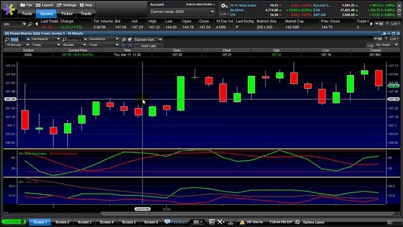The width and height of the screenshot is (403, 227).
Task: Click the first drawing tool icon beside Tools
Action: click(x=123, y=45)
